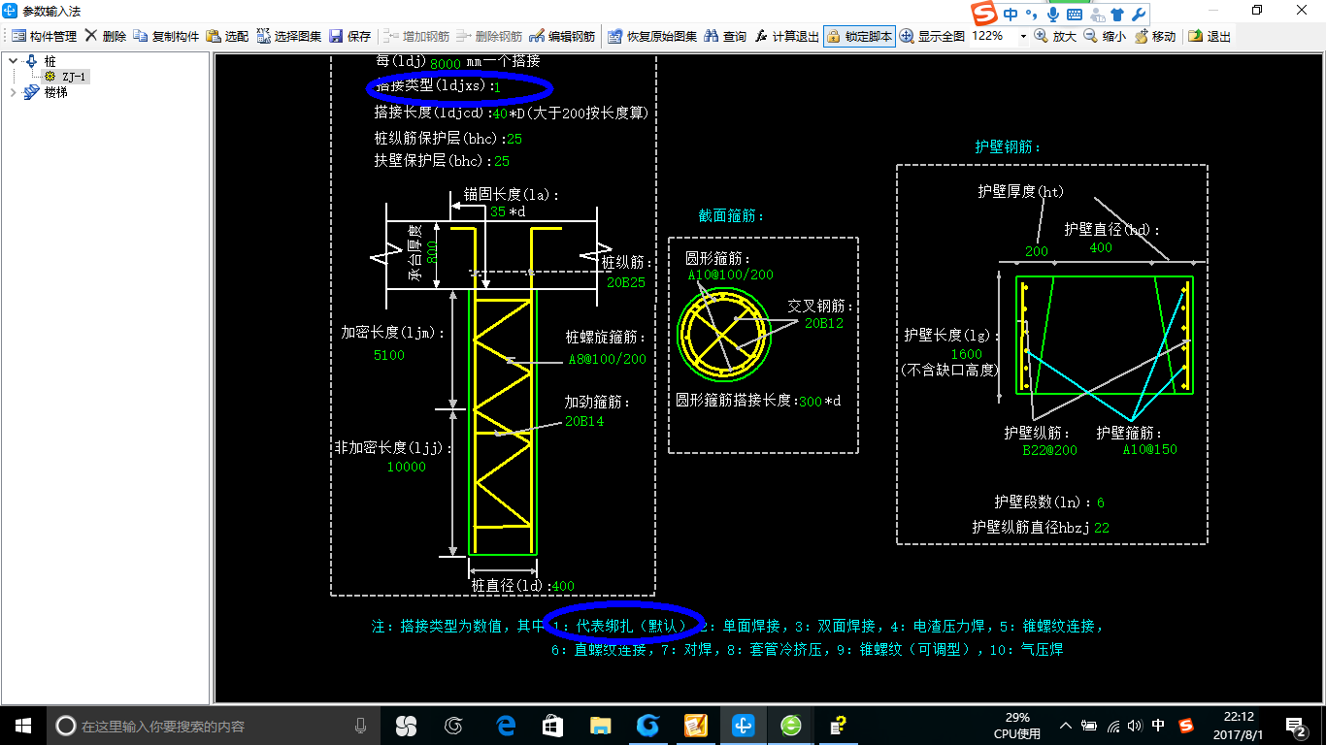This screenshot has width=1326, height=745.
Task: Open the Action Center notifications icon
Action: pyautogui.click(x=1296, y=726)
